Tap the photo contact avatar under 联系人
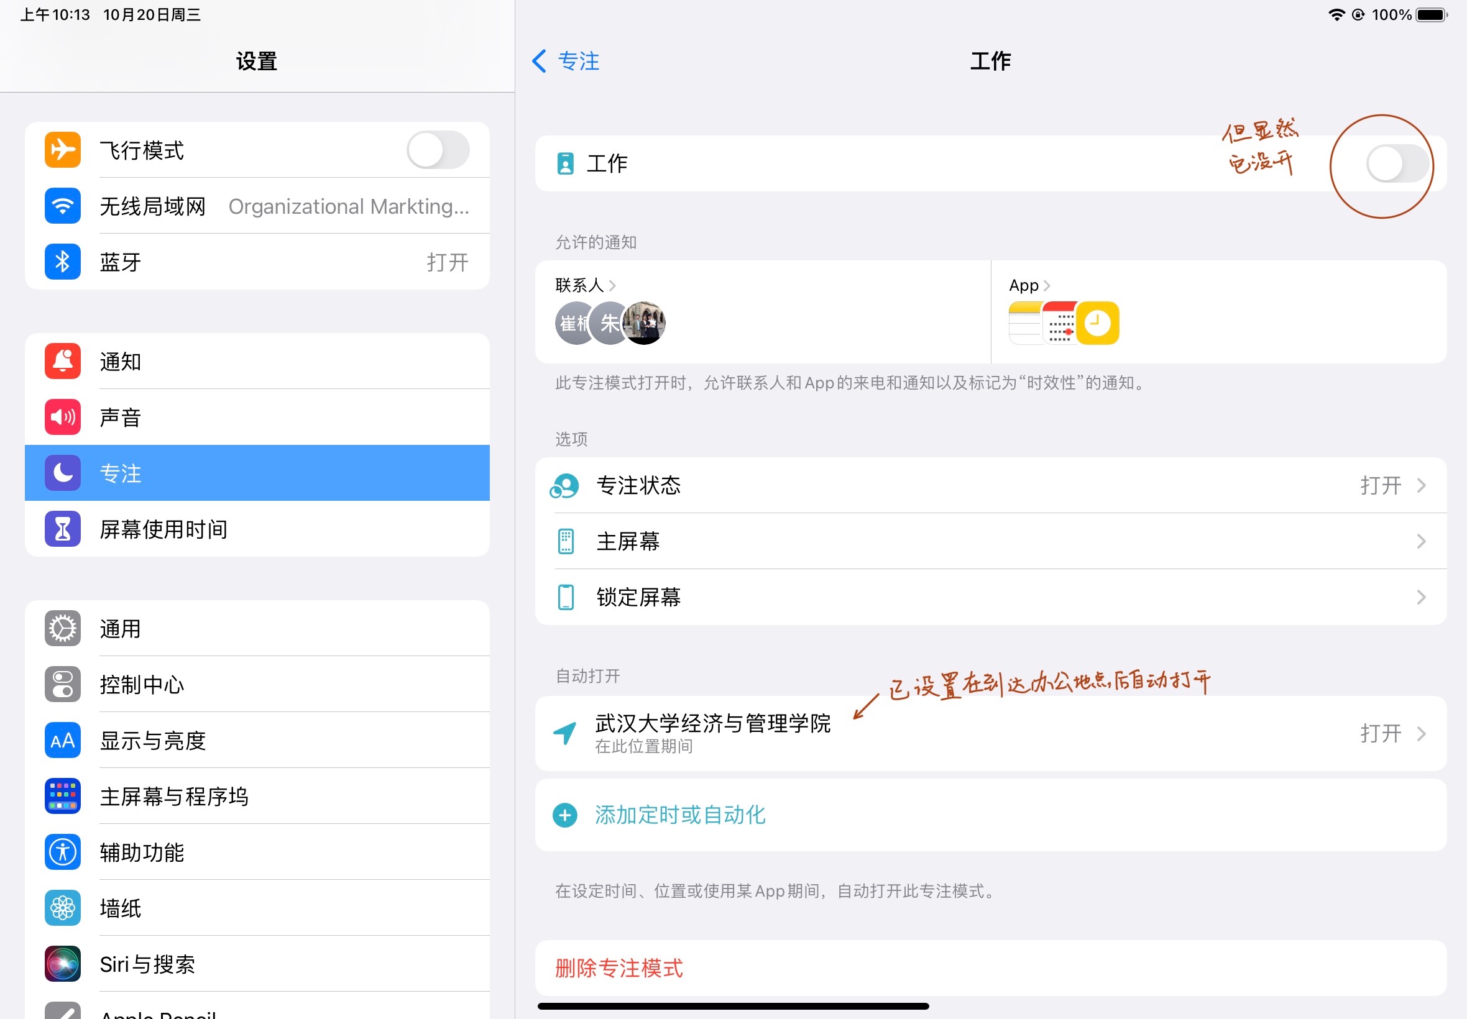Screen dimensions: 1467x1019 point(645,323)
